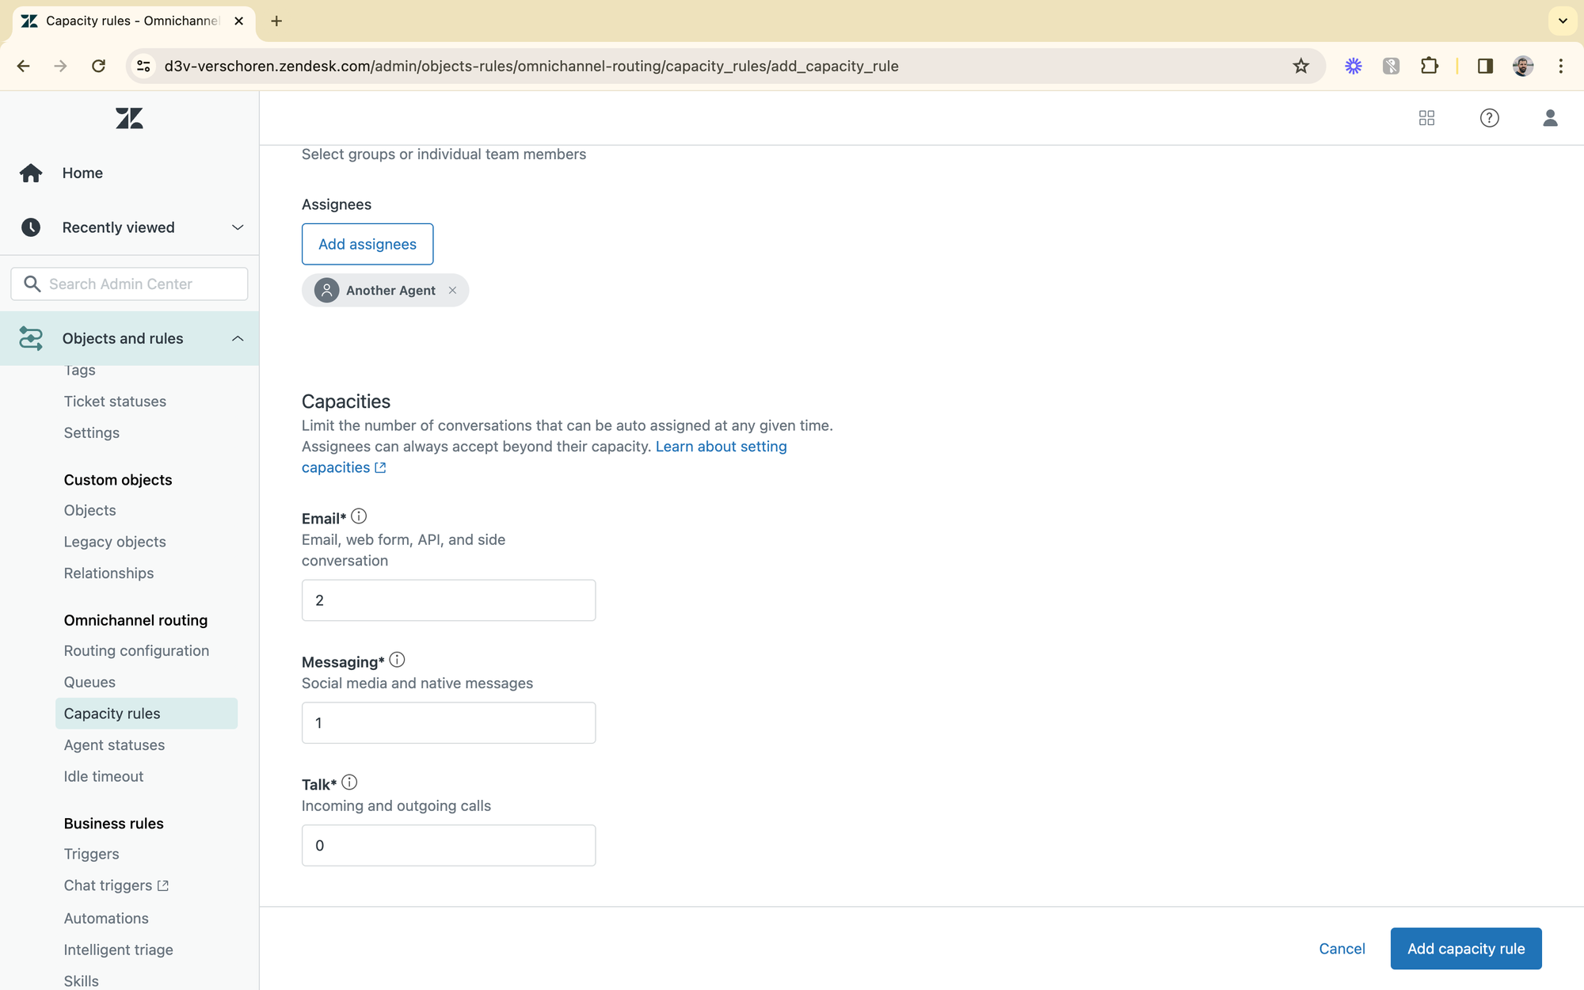Viewport: 1584px width, 990px height.
Task: Open Learn about setting capacities link
Action: [x=720, y=447]
